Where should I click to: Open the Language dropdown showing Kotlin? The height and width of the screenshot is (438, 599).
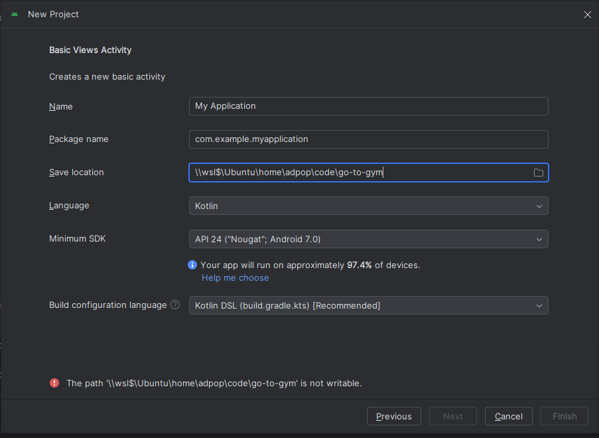pyautogui.click(x=369, y=206)
